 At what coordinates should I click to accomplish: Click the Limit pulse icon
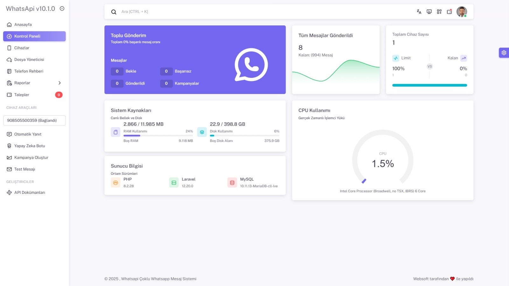396,58
